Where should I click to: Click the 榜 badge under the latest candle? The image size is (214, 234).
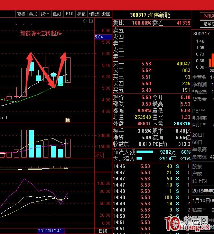tap(67, 120)
